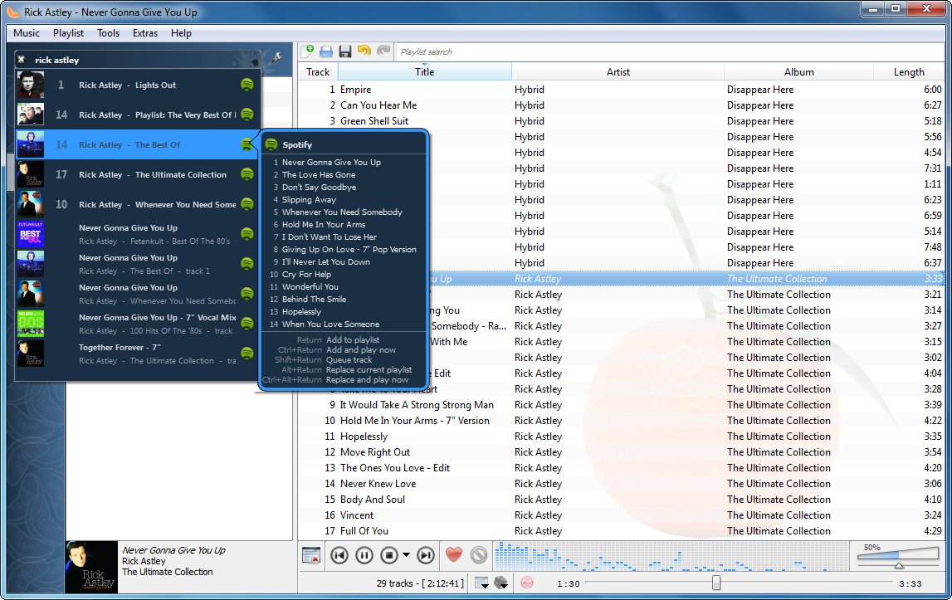Undo the last playlist change
The width and height of the screenshot is (952, 600).
[364, 51]
